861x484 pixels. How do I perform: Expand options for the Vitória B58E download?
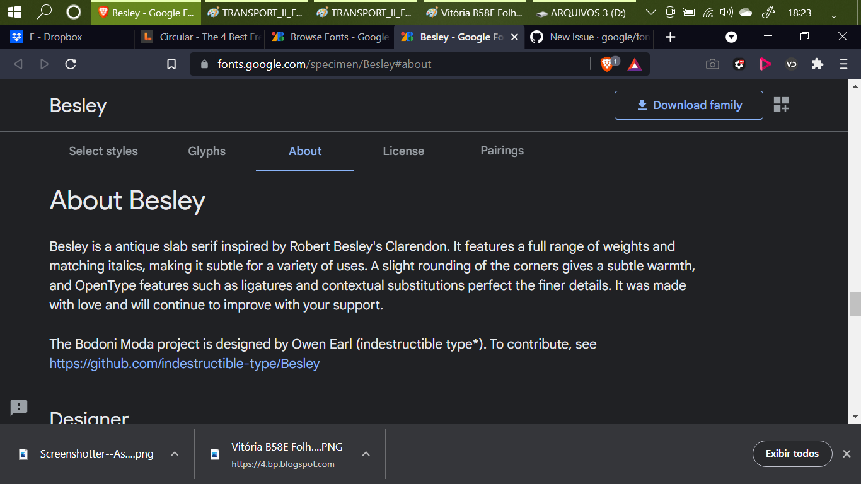coord(366,454)
